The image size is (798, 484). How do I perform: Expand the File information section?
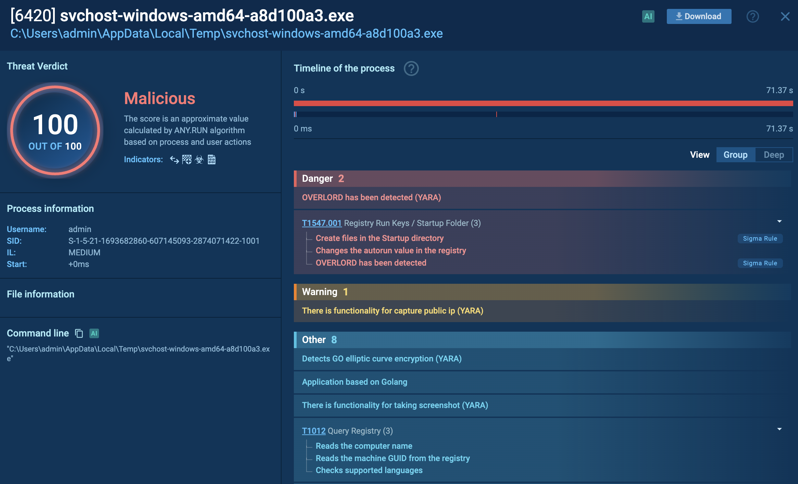tap(40, 294)
